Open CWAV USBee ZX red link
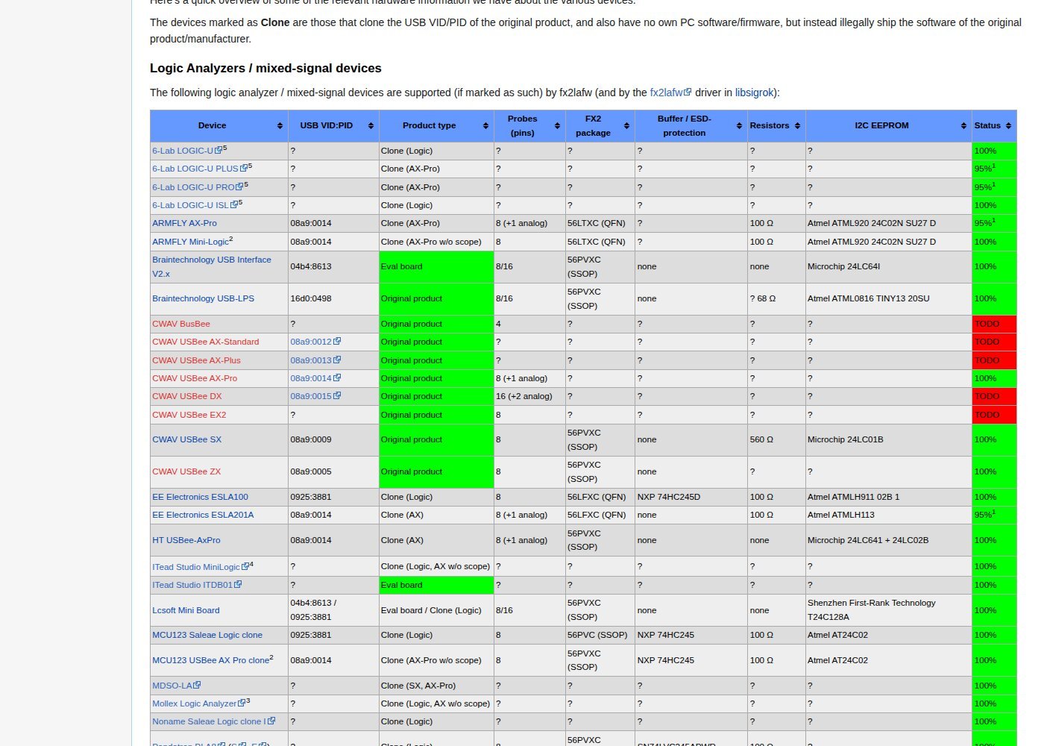The width and height of the screenshot is (1044, 746). tap(186, 471)
